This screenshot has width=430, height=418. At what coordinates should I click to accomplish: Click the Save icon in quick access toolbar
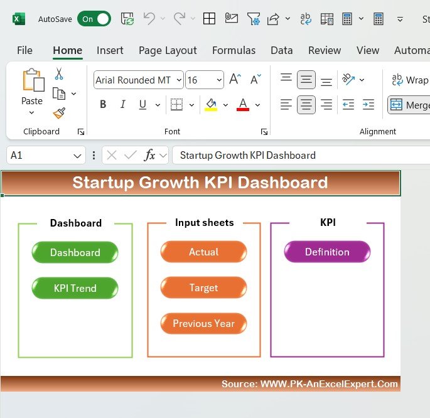point(127,19)
